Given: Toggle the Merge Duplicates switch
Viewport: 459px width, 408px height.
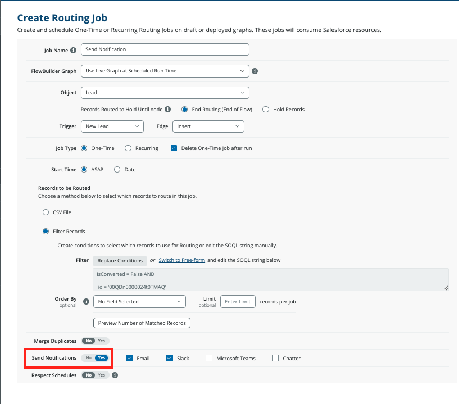Looking at the screenshot, I should pos(95,341).
